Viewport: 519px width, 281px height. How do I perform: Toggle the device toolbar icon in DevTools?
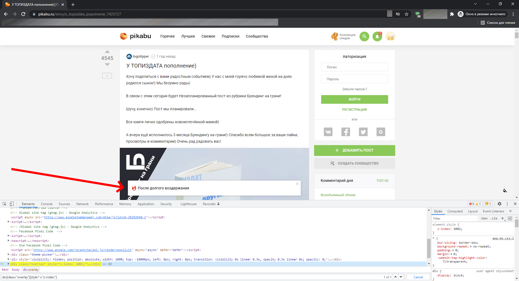pos(11,204)
